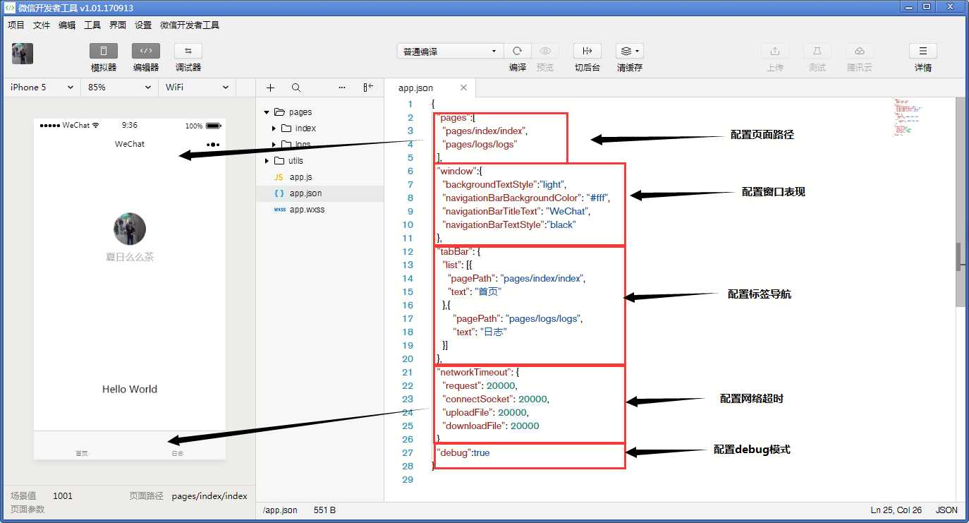
Task: Click the collapse file tree panel icon
Action: coord(368,88)
